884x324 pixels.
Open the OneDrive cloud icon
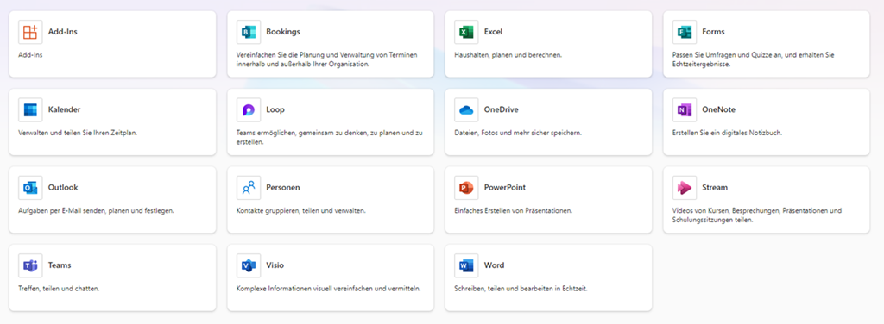point(466,109)
